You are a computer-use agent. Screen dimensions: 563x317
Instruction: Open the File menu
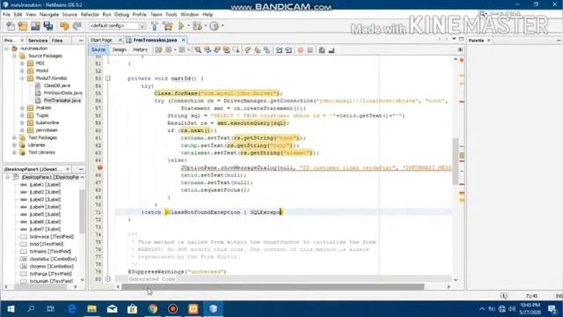point(6,14)
